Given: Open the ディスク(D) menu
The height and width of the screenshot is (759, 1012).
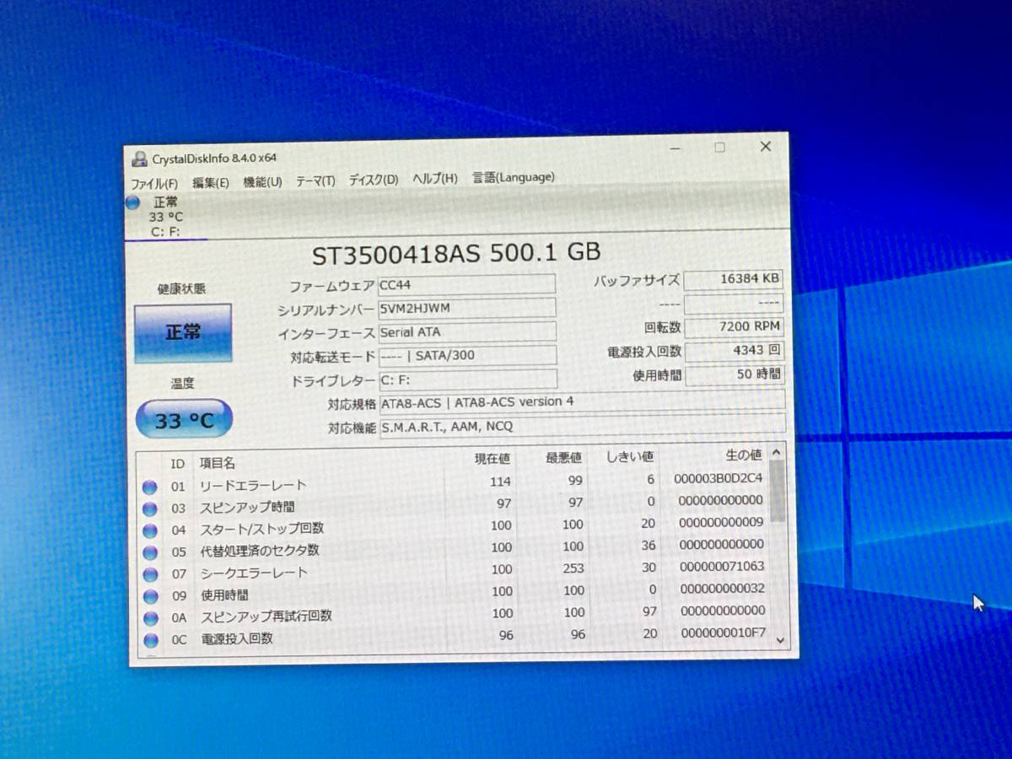Looking at the screenshot, I should click(374, 180).
